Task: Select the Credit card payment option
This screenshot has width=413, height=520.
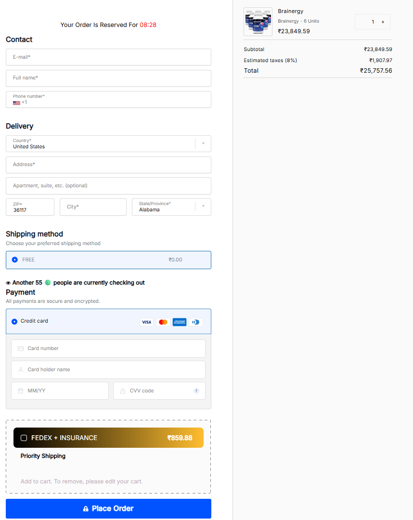Action: 14,322
